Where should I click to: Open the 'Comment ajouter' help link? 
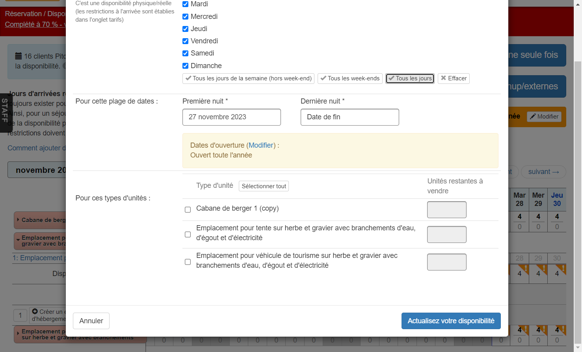point(37,148)
